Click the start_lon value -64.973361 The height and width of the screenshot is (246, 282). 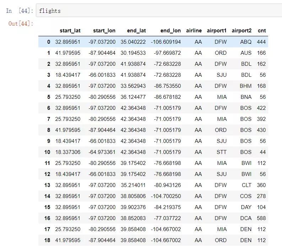(x=102, y=152)
